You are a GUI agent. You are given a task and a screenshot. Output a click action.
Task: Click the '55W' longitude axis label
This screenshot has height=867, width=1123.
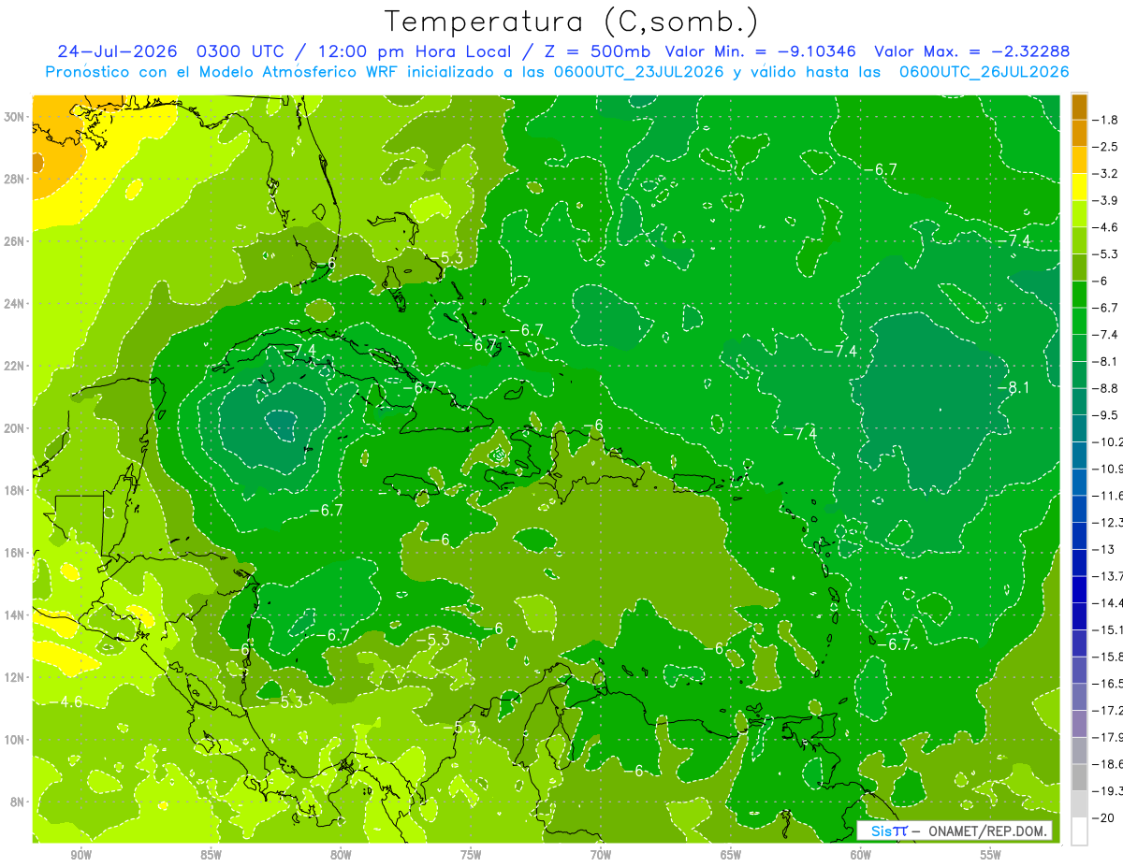tap(991, 855)
